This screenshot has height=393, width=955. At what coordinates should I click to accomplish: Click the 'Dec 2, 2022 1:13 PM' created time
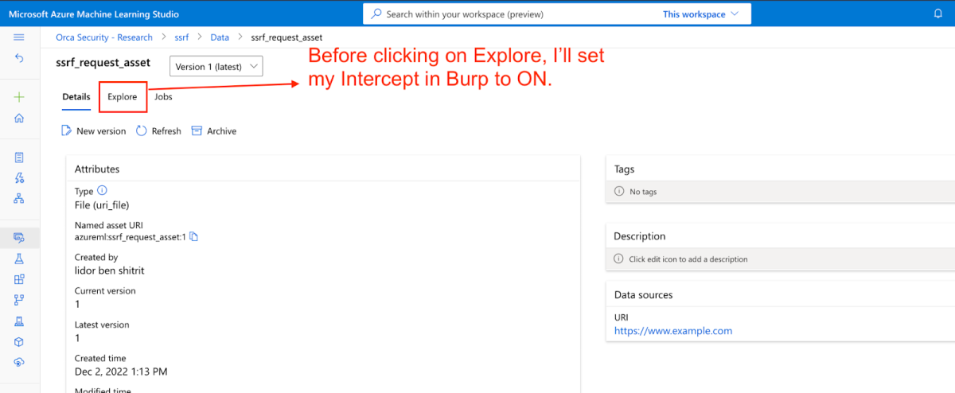click(x=121, y=372)
